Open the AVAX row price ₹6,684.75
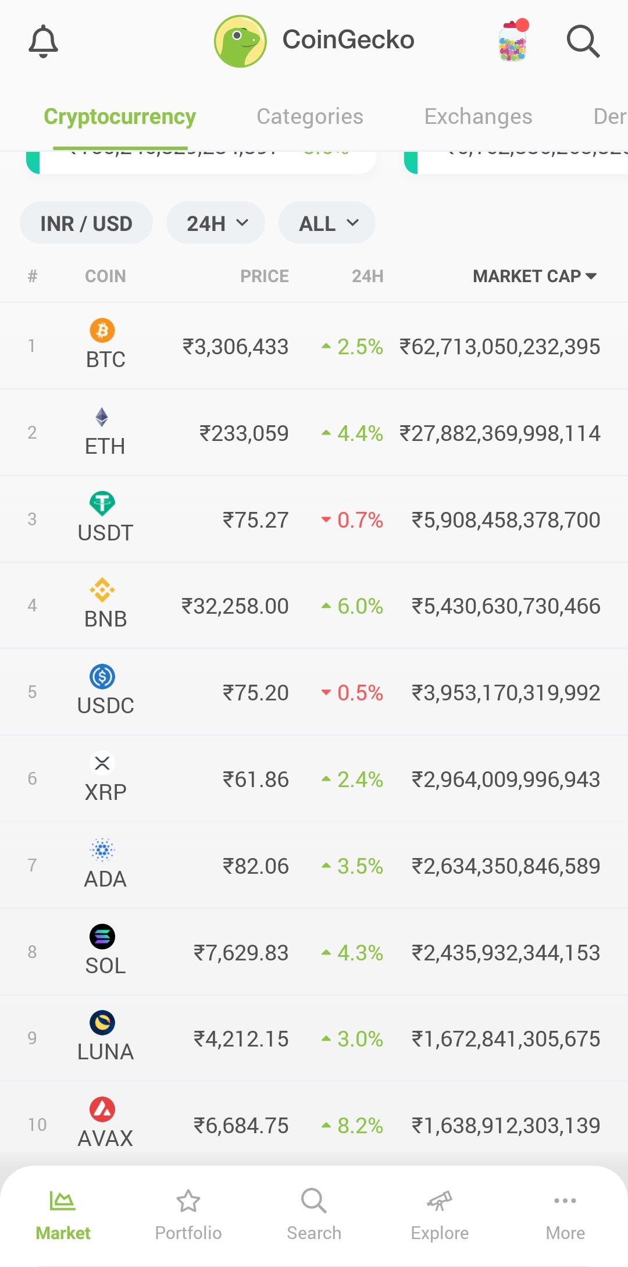 tap(241, 1126)
